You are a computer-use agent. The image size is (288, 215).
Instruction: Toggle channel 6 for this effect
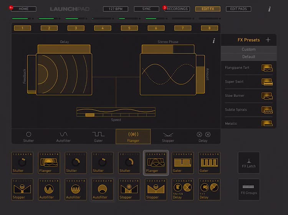coord(156,28)
